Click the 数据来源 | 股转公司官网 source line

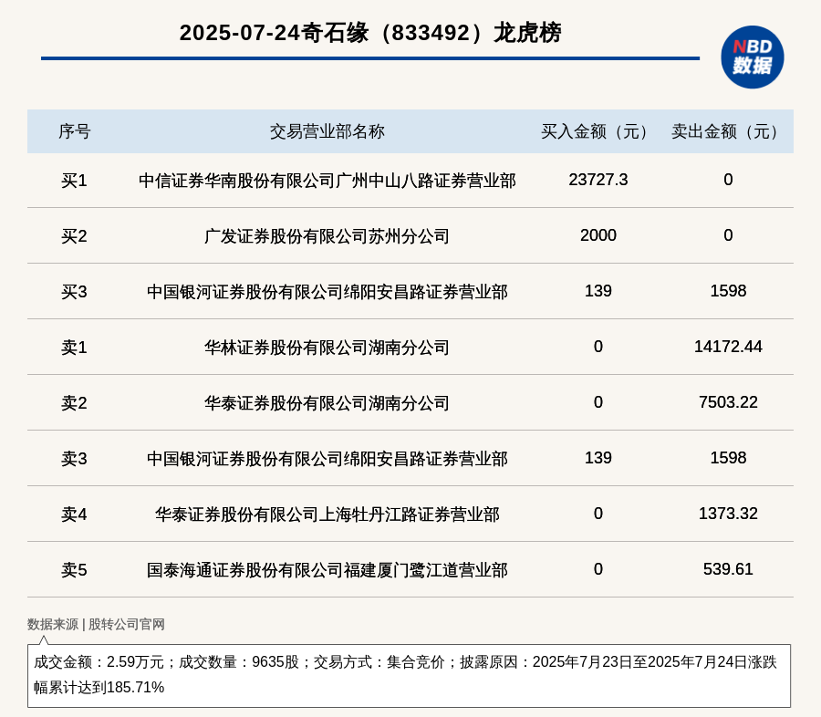click(96, 624)
